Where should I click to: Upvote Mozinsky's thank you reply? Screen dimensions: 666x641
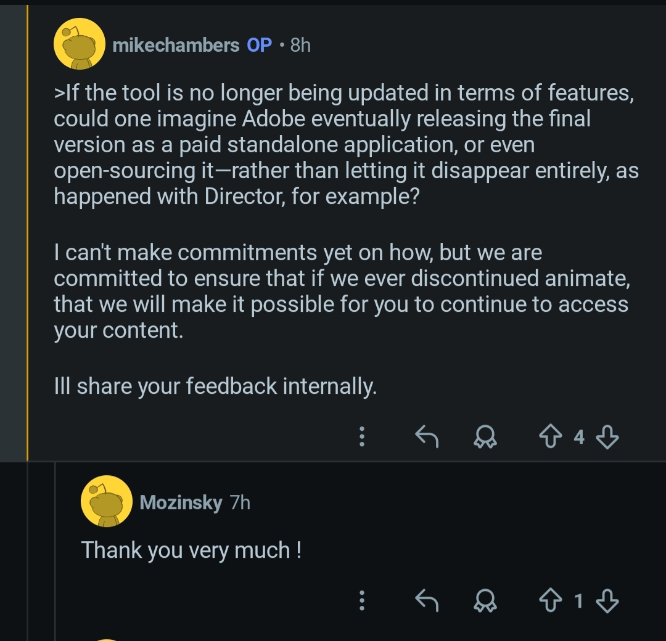pos(550,600)
